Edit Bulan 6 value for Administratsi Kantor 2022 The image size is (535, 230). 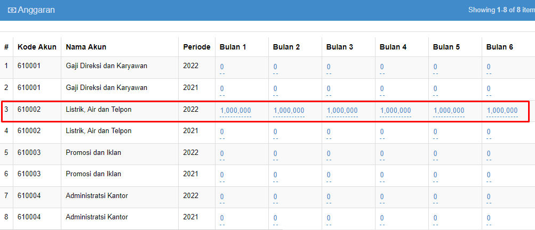(489, 196)
